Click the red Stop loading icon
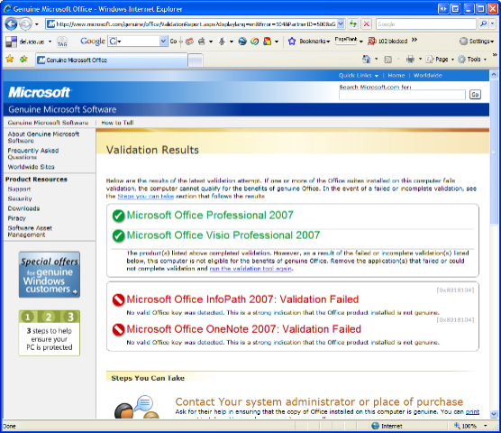The height and width of the screenshot is (433, 501). (x=367, y=24)
